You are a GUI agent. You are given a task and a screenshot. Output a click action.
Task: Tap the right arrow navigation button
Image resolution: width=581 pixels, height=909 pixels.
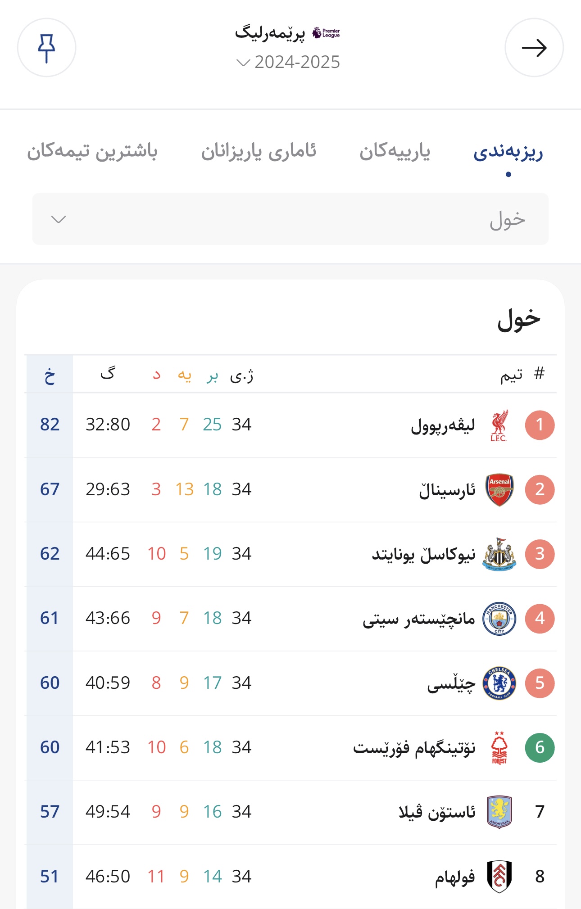click(x=534, y=48)
